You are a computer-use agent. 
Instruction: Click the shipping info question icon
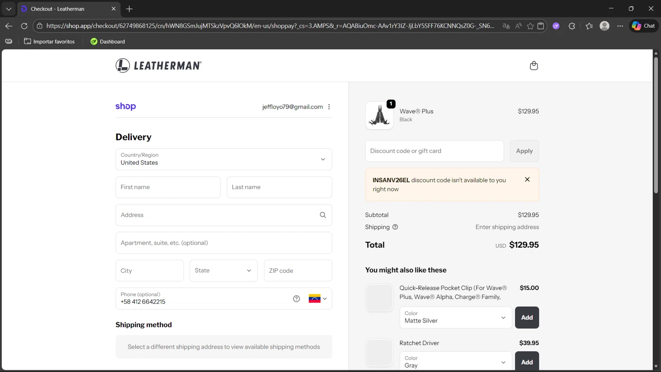[395, 227]
